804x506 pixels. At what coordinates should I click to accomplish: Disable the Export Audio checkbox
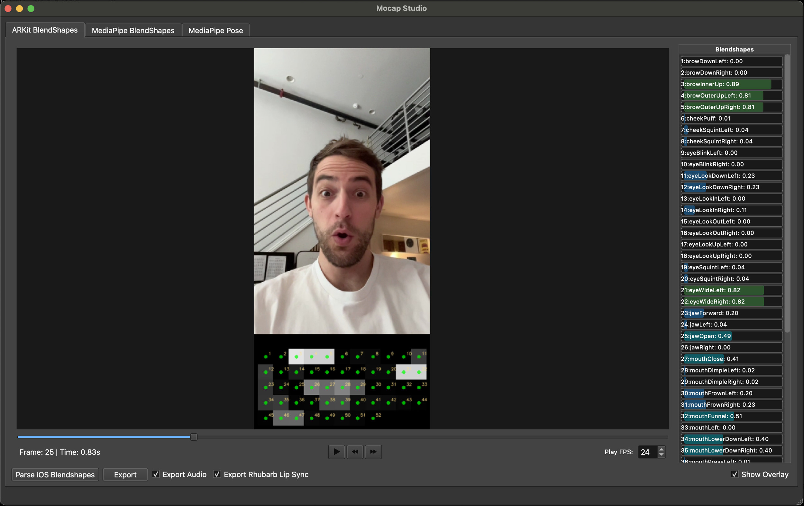click(x=156, y=474)
